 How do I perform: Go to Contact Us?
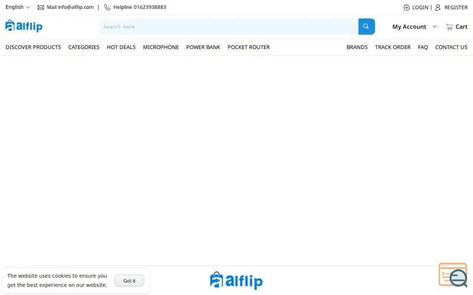(x=451, y=47)
